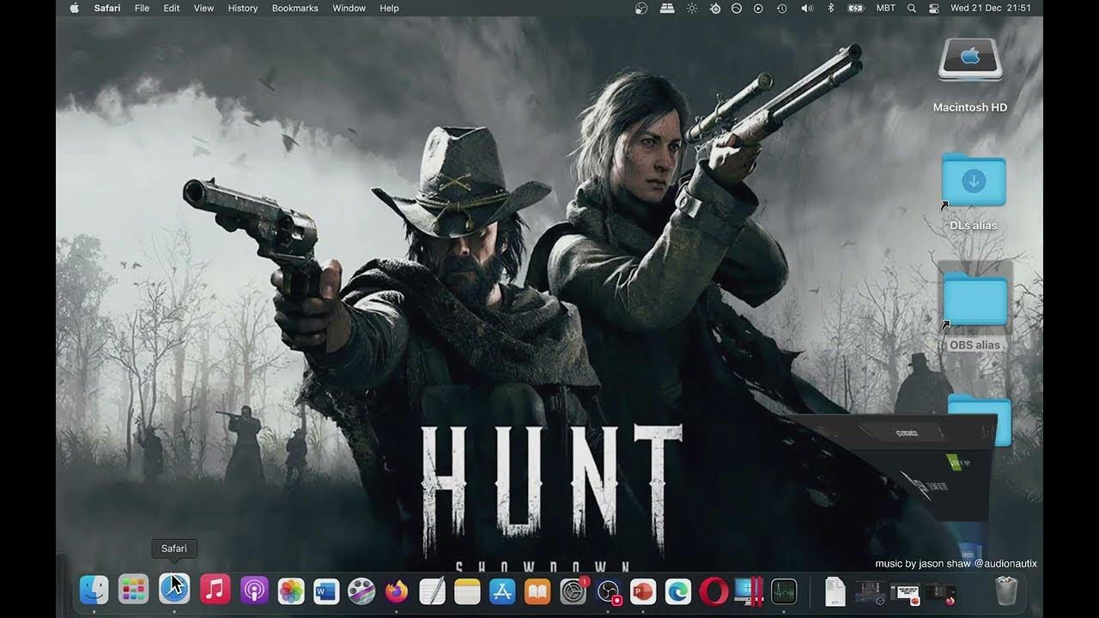Viewport: 1099px width, 618px height.
Task: Launch Books from the Dock
Action: (x=537, y=591)
